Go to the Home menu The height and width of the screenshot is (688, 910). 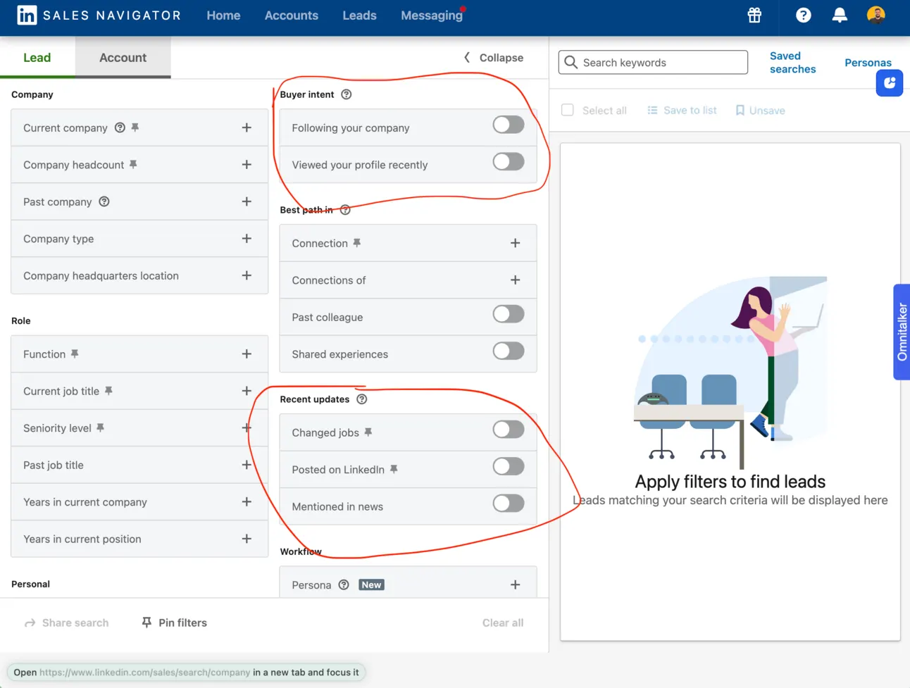click(x=223, y=15)
